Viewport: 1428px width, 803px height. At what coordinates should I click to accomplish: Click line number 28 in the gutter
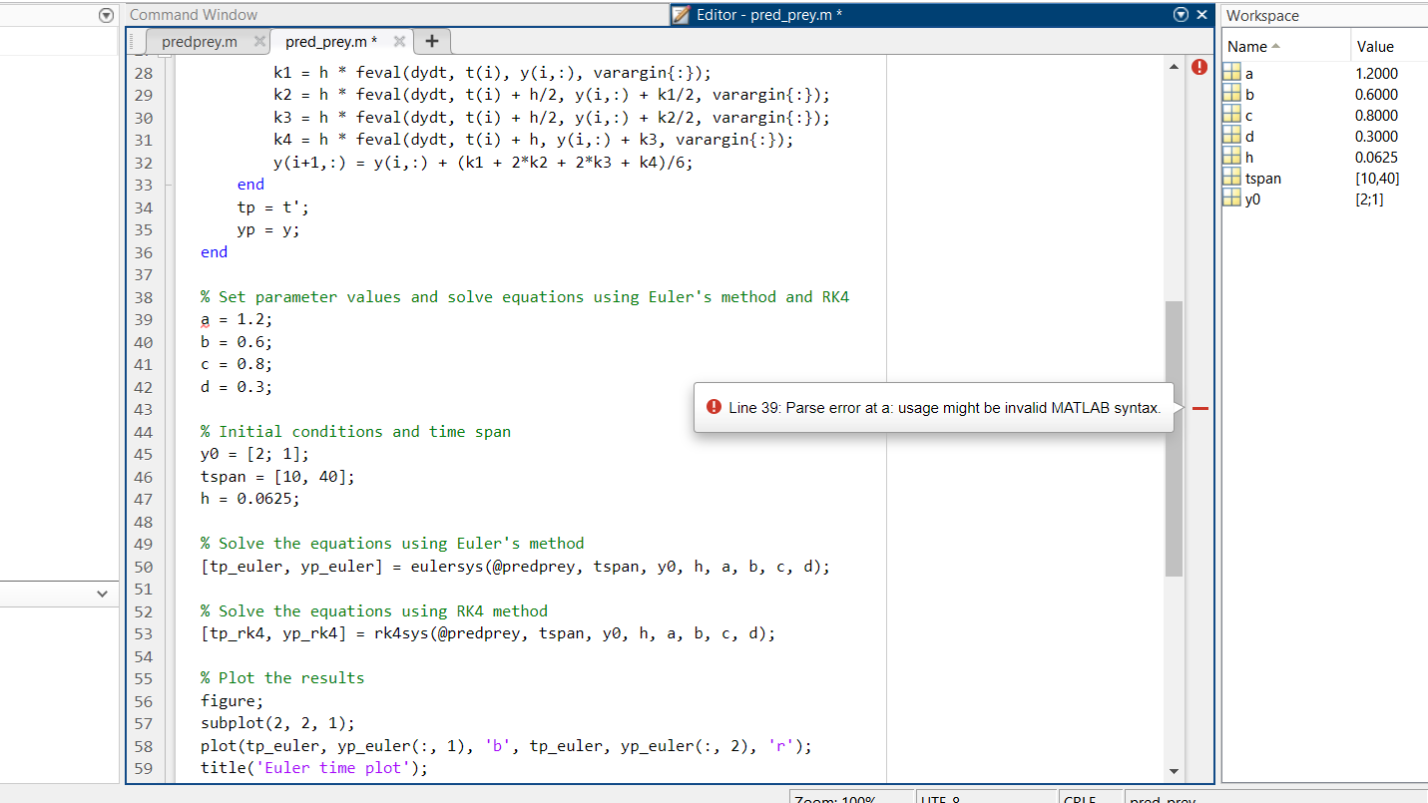[143, 73]
